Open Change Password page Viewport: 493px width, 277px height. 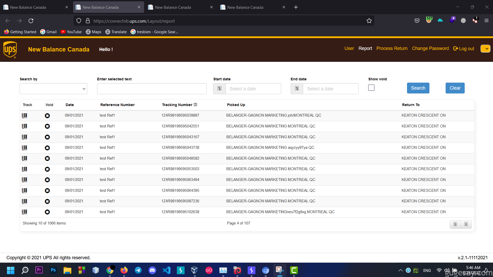click(x=430, y=48)
